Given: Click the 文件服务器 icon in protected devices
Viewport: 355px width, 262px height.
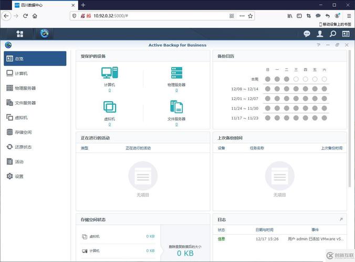Looking at the screenshot, I should point(176,107).
